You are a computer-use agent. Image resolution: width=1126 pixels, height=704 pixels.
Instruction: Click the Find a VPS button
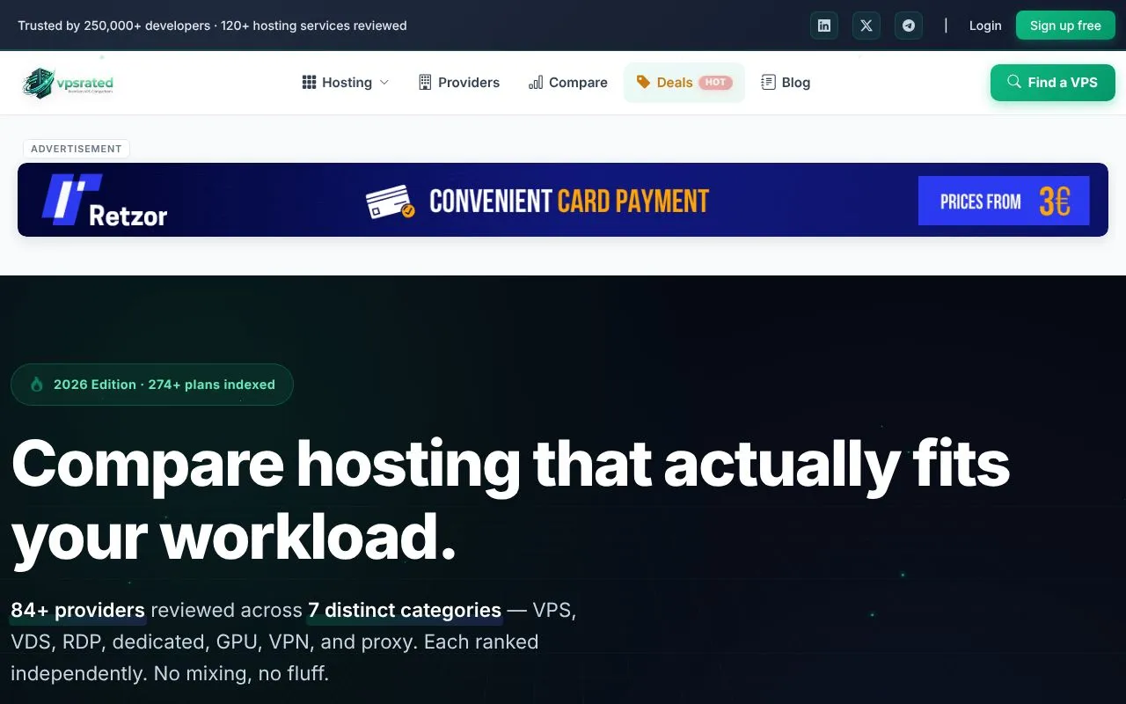[1053, 83]
